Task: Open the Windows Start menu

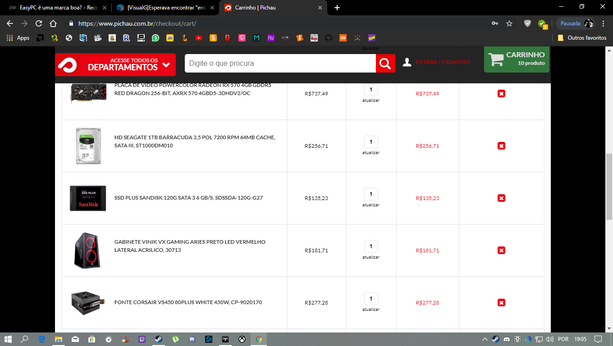Action: [8, 339]
